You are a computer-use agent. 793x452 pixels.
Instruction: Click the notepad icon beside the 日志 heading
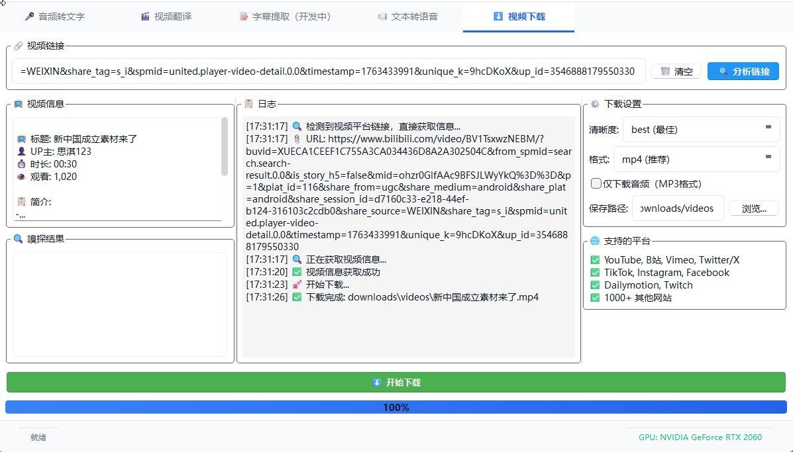tap(249, 104)
